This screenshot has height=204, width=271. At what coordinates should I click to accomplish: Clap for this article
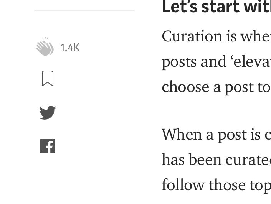[45, 47]
